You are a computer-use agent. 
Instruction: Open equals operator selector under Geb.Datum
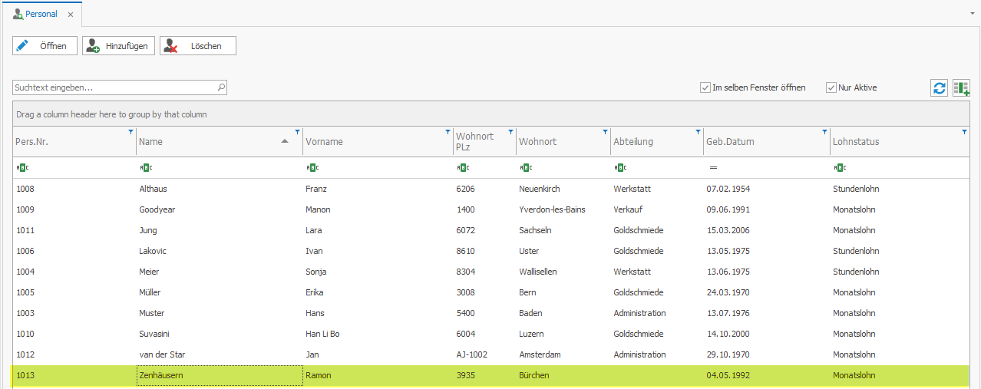[x=712, y=167]
